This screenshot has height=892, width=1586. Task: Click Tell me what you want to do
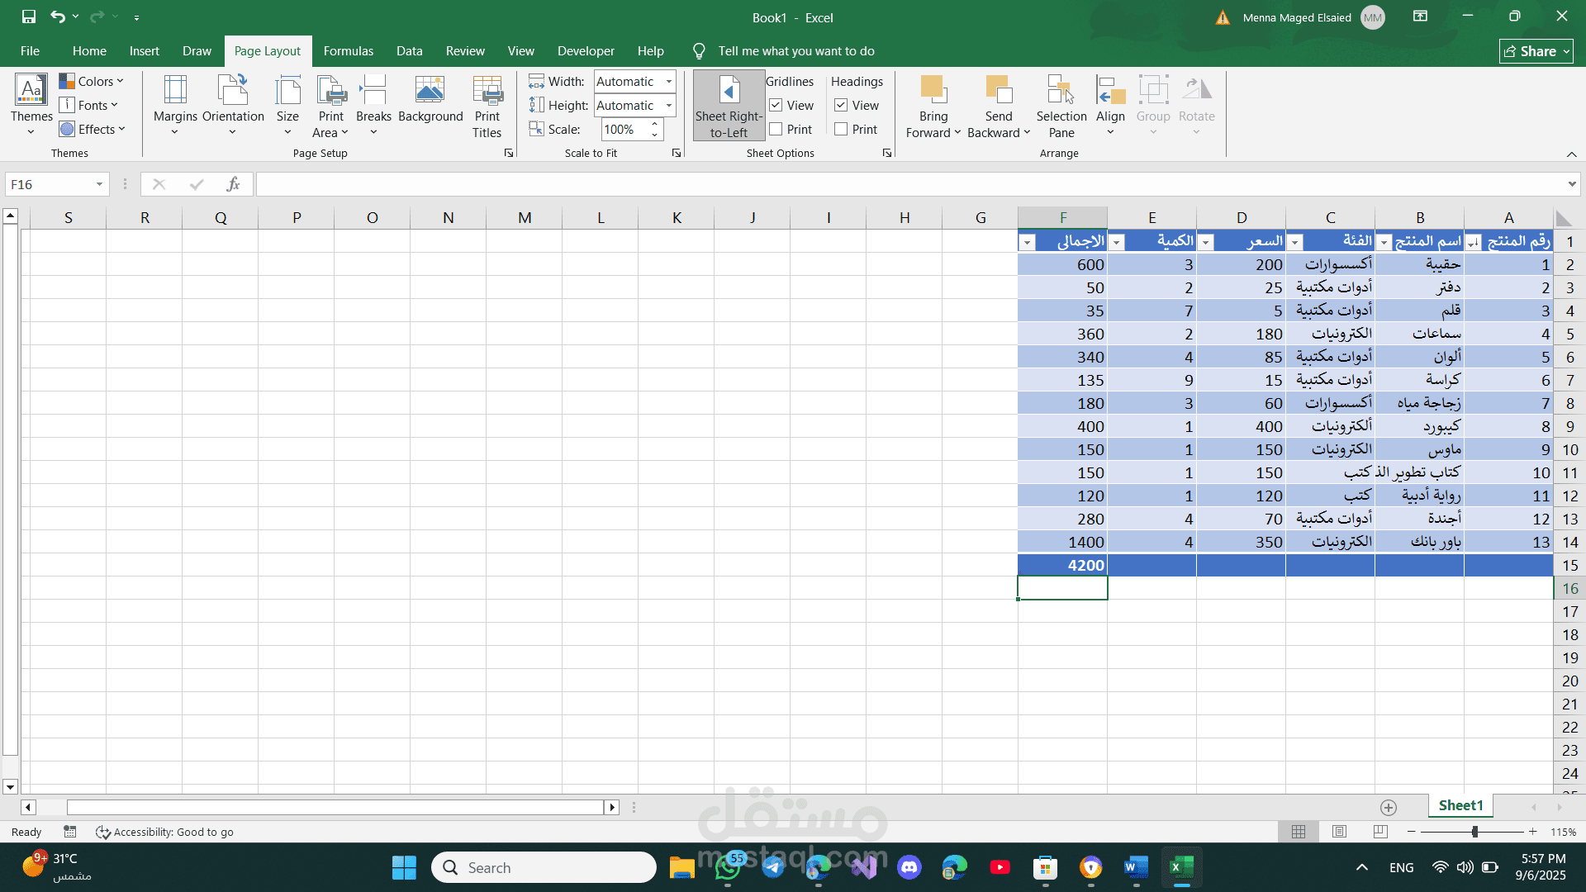(796, 51)
